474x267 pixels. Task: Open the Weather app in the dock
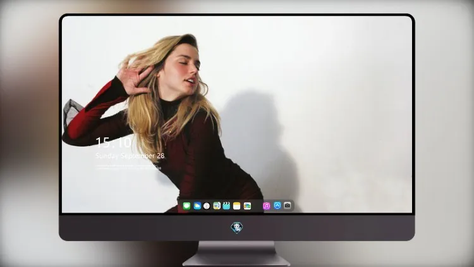click(x=197, y=206)
